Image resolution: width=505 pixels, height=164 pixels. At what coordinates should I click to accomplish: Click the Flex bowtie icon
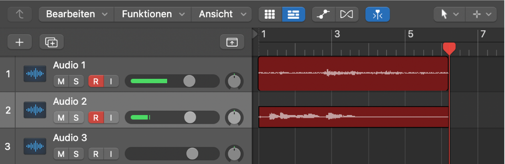(346, 14)
